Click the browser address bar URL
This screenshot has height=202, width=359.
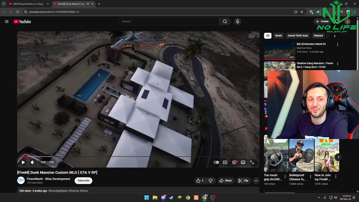click(x=54, y=12)
